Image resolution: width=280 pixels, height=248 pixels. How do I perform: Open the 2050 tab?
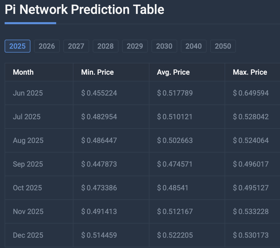pos(223,46)
